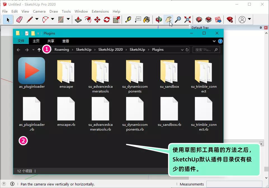Pin the Default Tray panel
The height and width of the screenshot is (188, 269).
(261, 28)
